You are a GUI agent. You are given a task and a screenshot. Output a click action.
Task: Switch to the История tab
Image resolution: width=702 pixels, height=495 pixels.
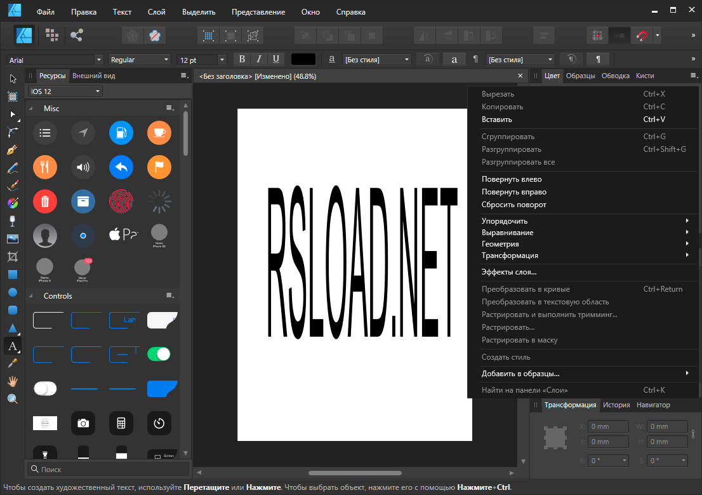click(x=616, y=405)
